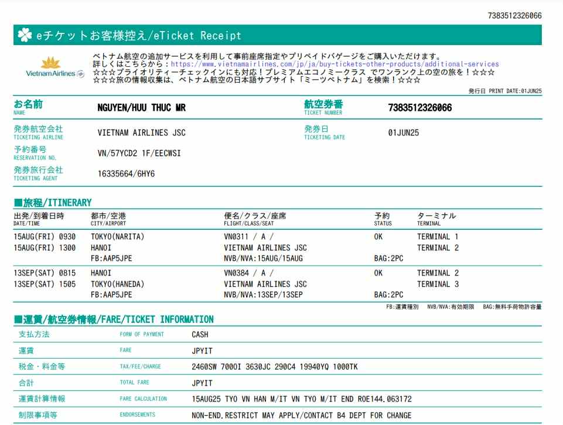Click the NON-END.RESTRICT endorsements text
Viewport: 563px width, 425px height.
point(301,416)
